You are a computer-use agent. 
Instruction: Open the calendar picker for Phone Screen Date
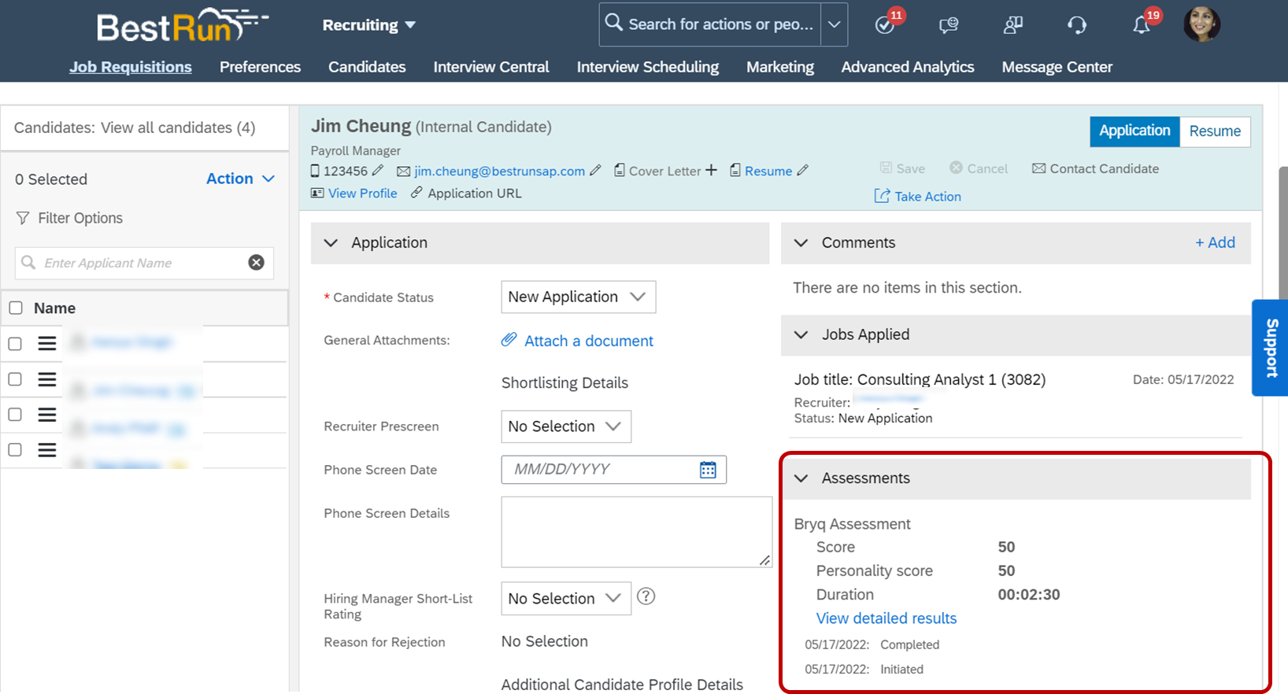(708, 470)
